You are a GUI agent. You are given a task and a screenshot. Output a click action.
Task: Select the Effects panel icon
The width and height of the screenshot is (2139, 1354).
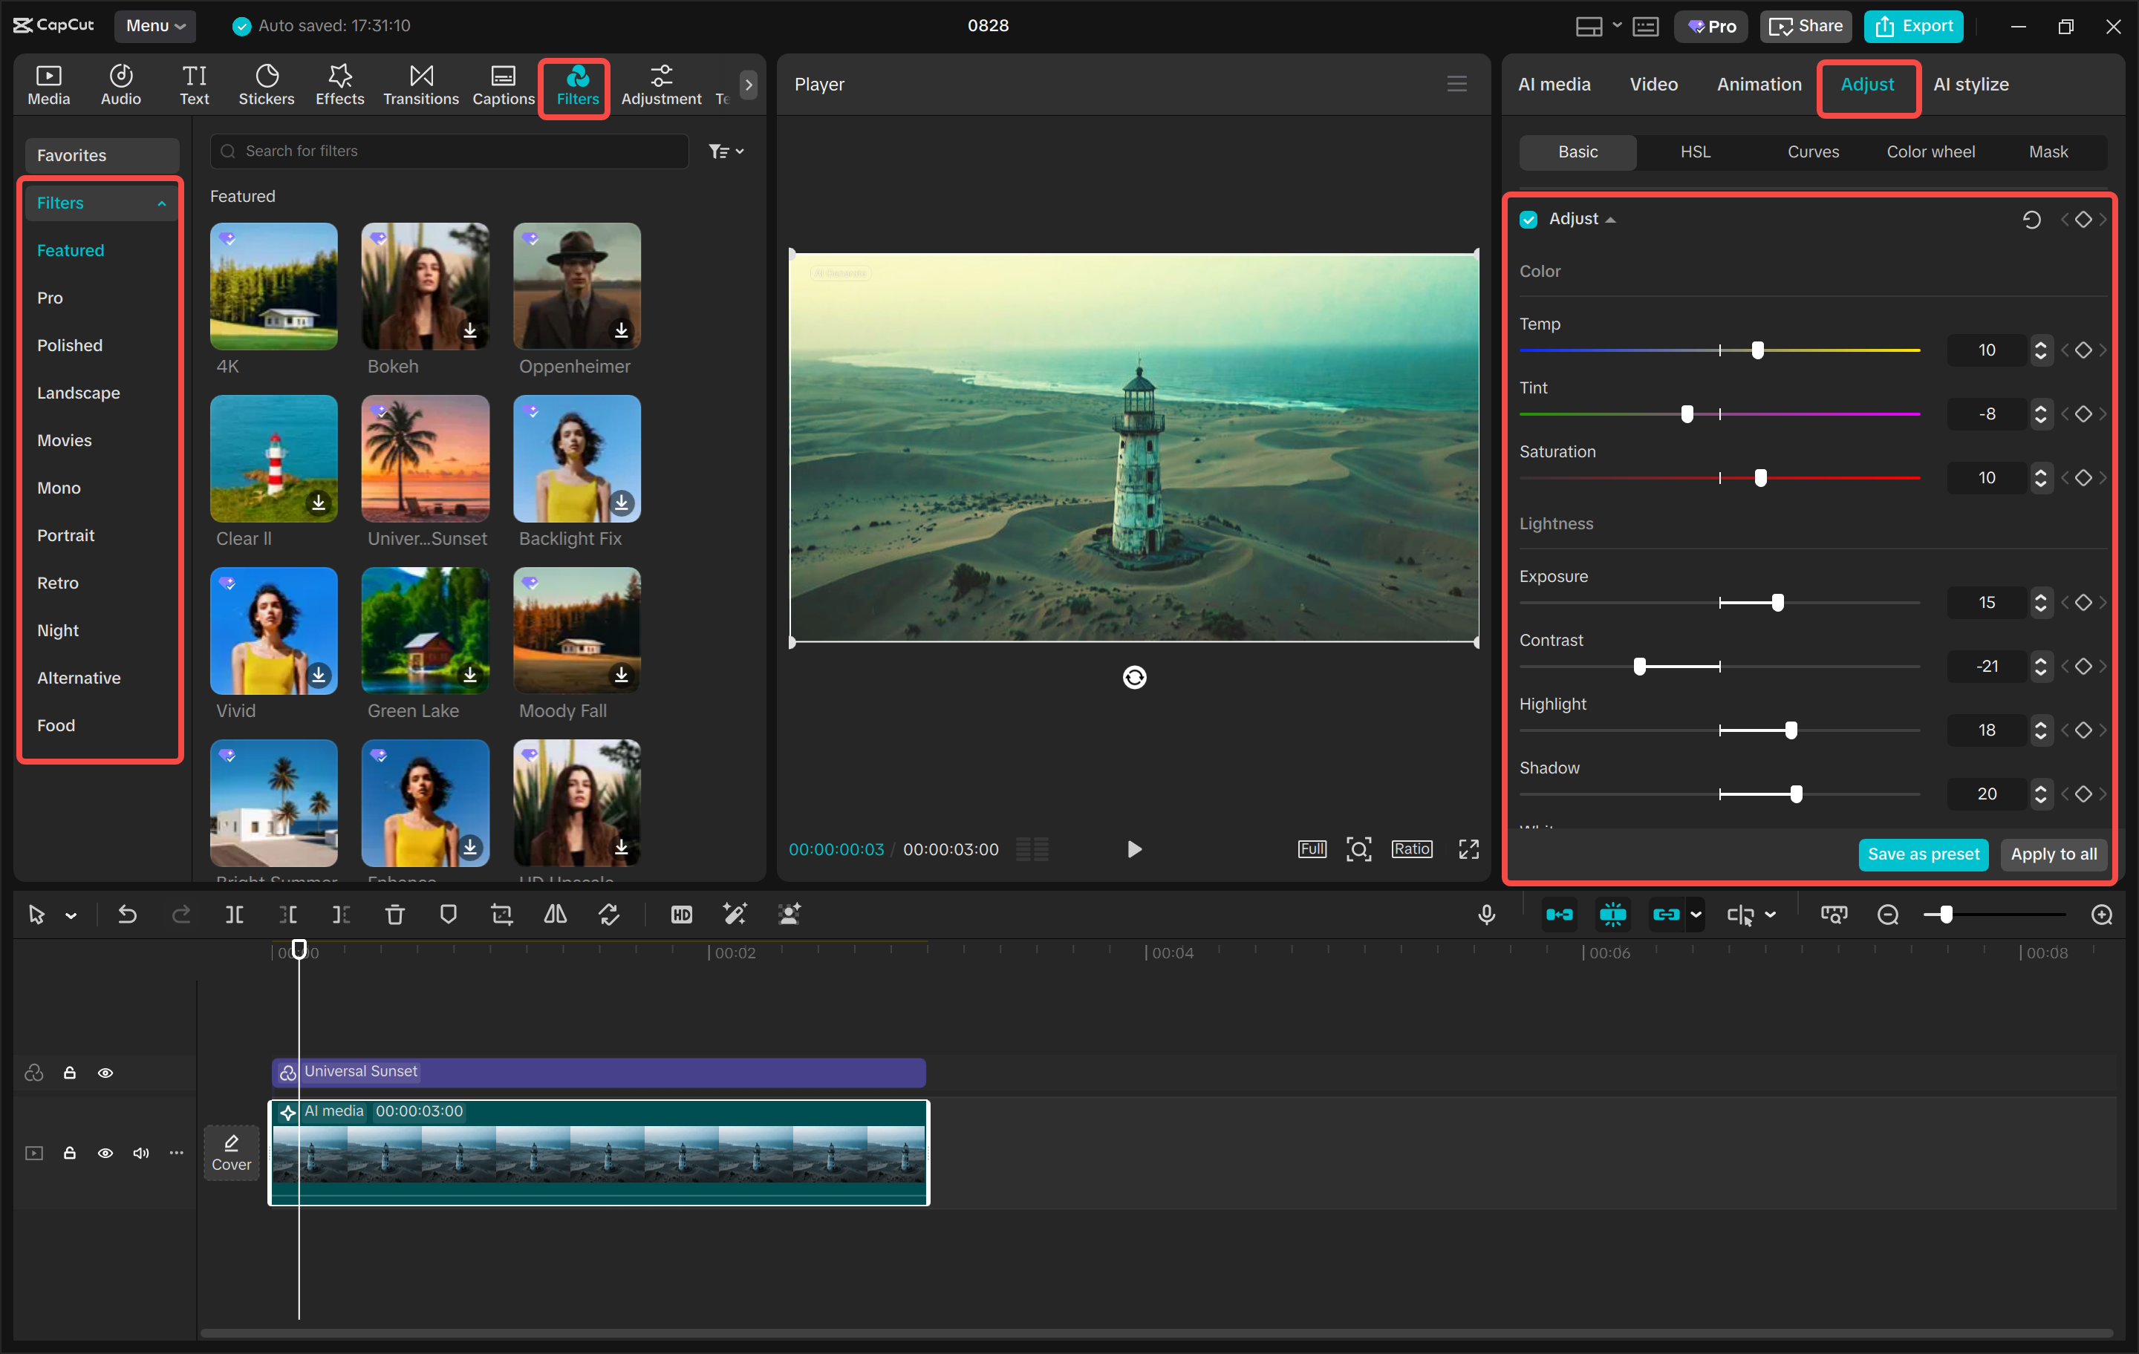click(x=339, y=85)
